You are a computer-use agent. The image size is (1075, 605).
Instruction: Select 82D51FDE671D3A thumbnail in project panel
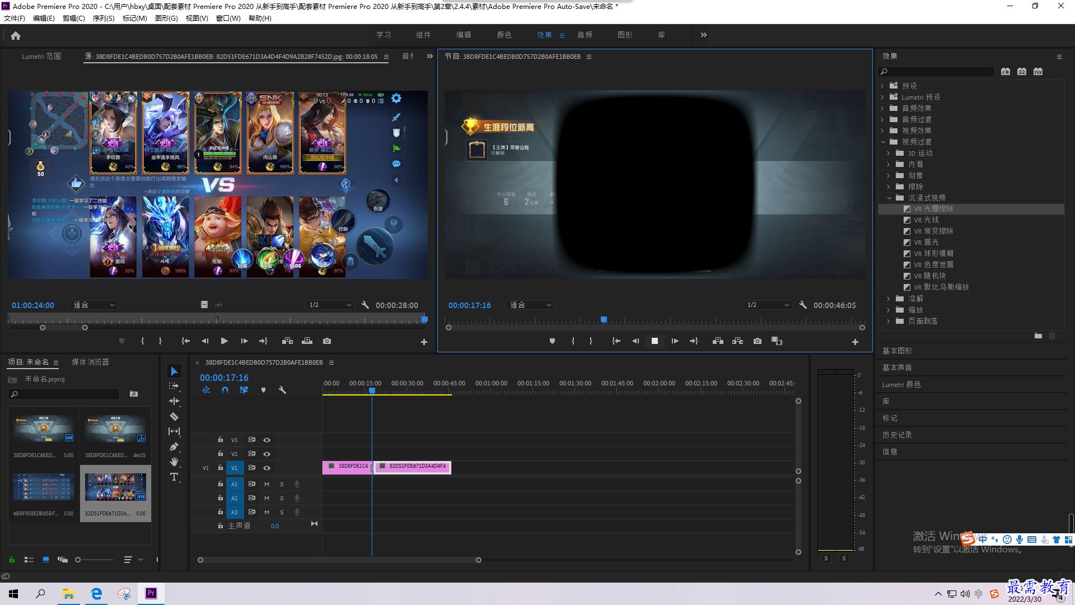[x=115, y=487]
